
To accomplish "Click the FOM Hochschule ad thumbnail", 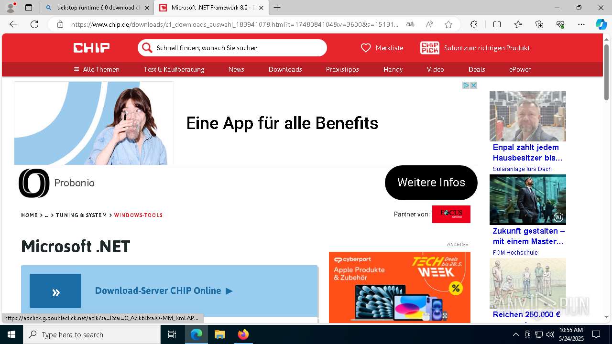I will click(x=528, y=200).
